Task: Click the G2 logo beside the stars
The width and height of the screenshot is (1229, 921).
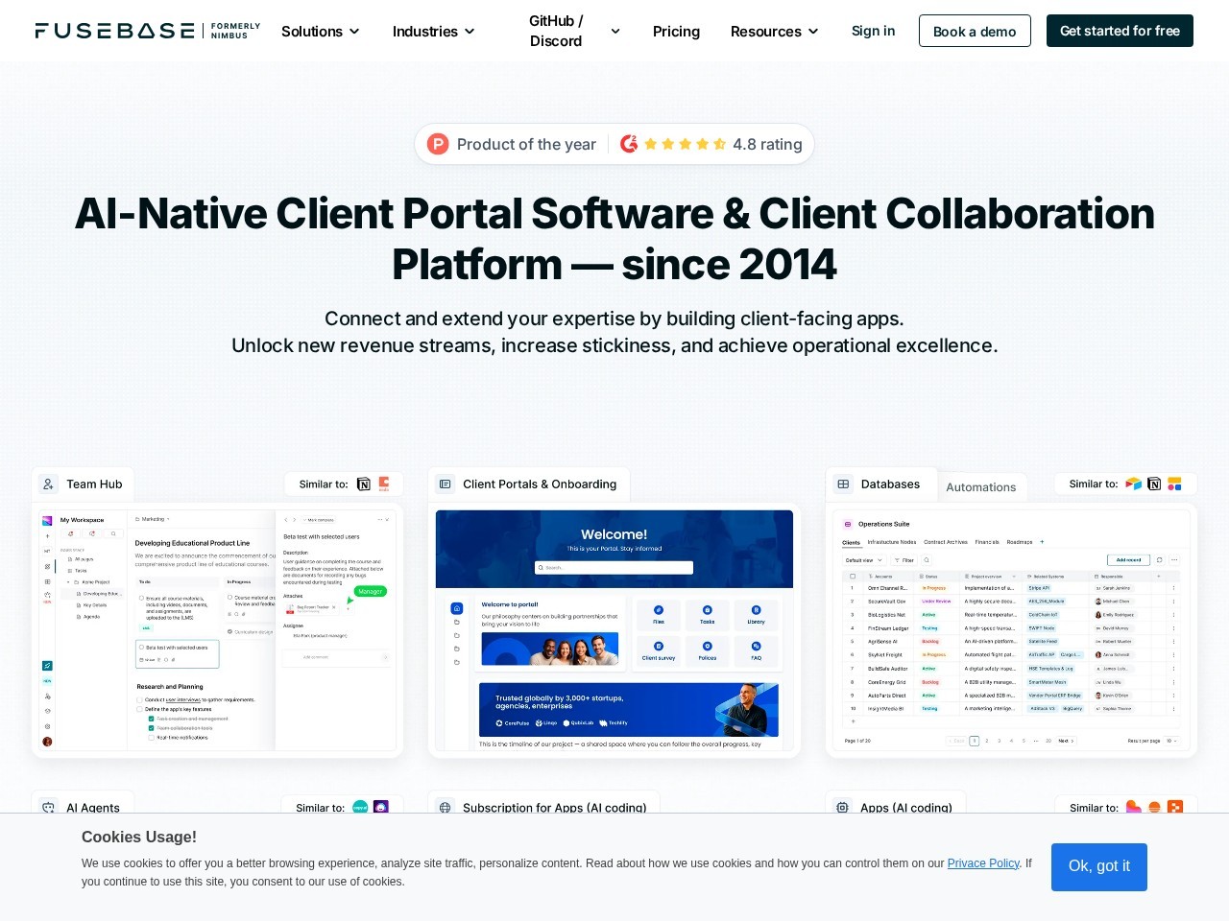Action: pos(629,144)
